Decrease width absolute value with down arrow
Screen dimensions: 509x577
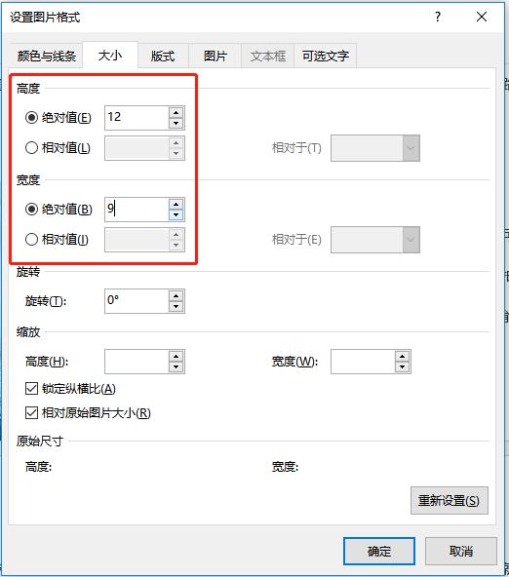tap(176, 214)
